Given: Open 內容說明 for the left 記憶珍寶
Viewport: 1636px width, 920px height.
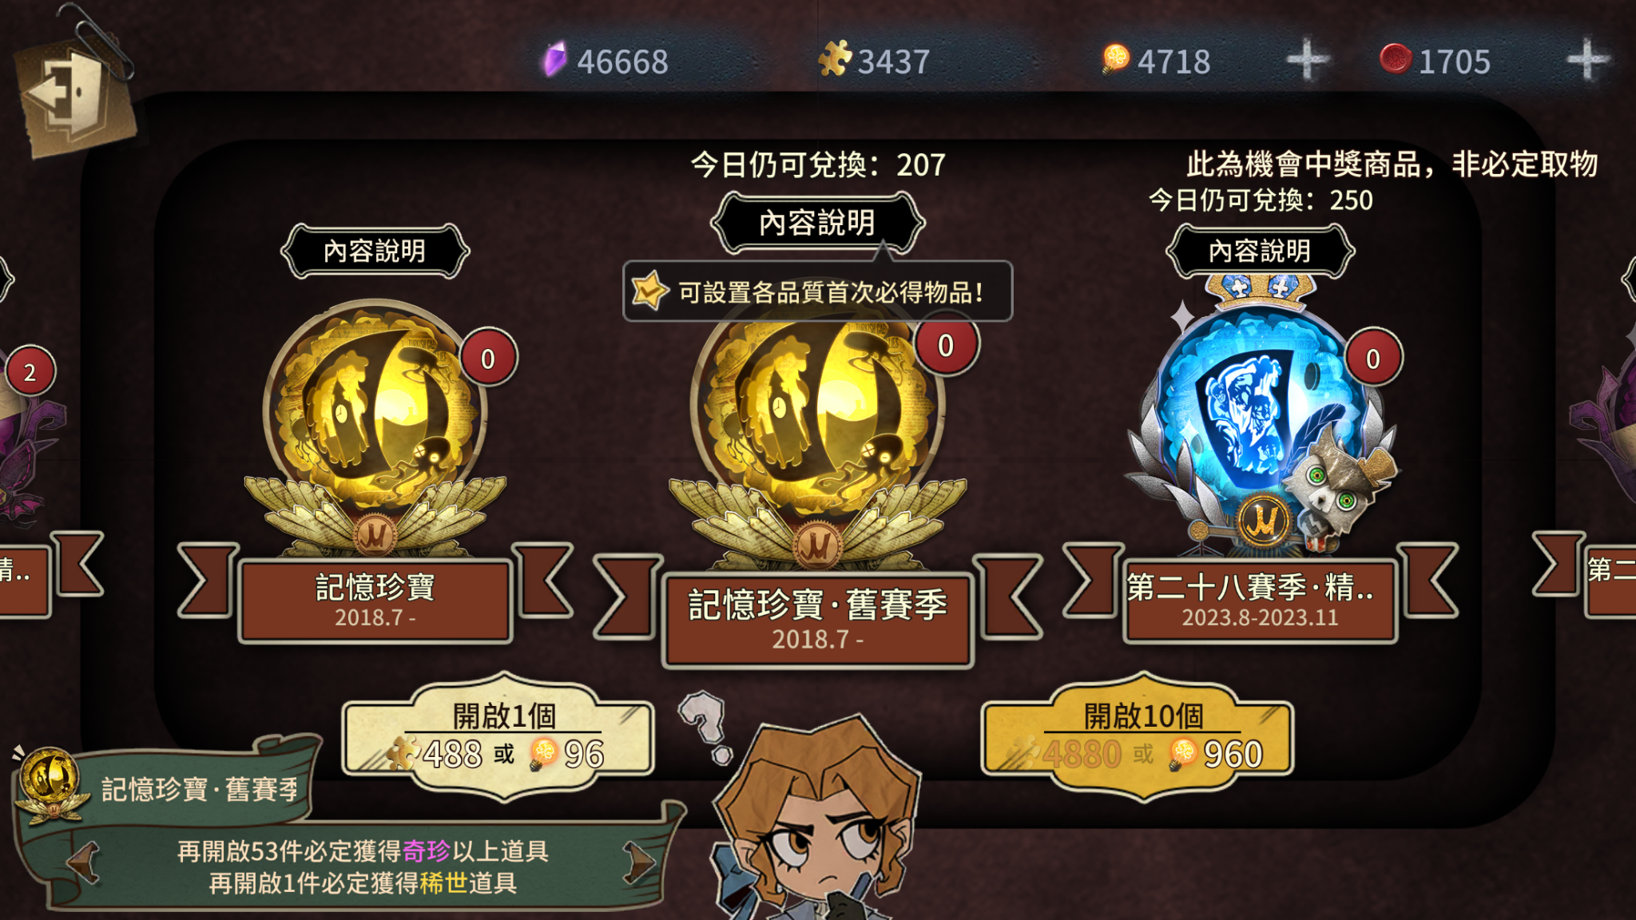Looking at the screenshot, I should point(375,252).
